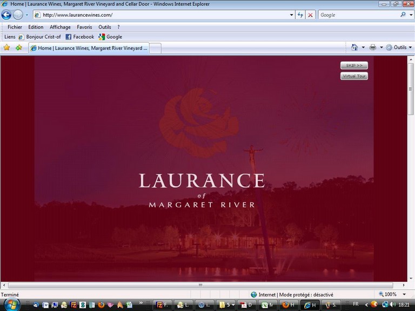Screen dimensions: 415x311
Task: Open the Facebook link in Links bar
Action: [80, 37]
